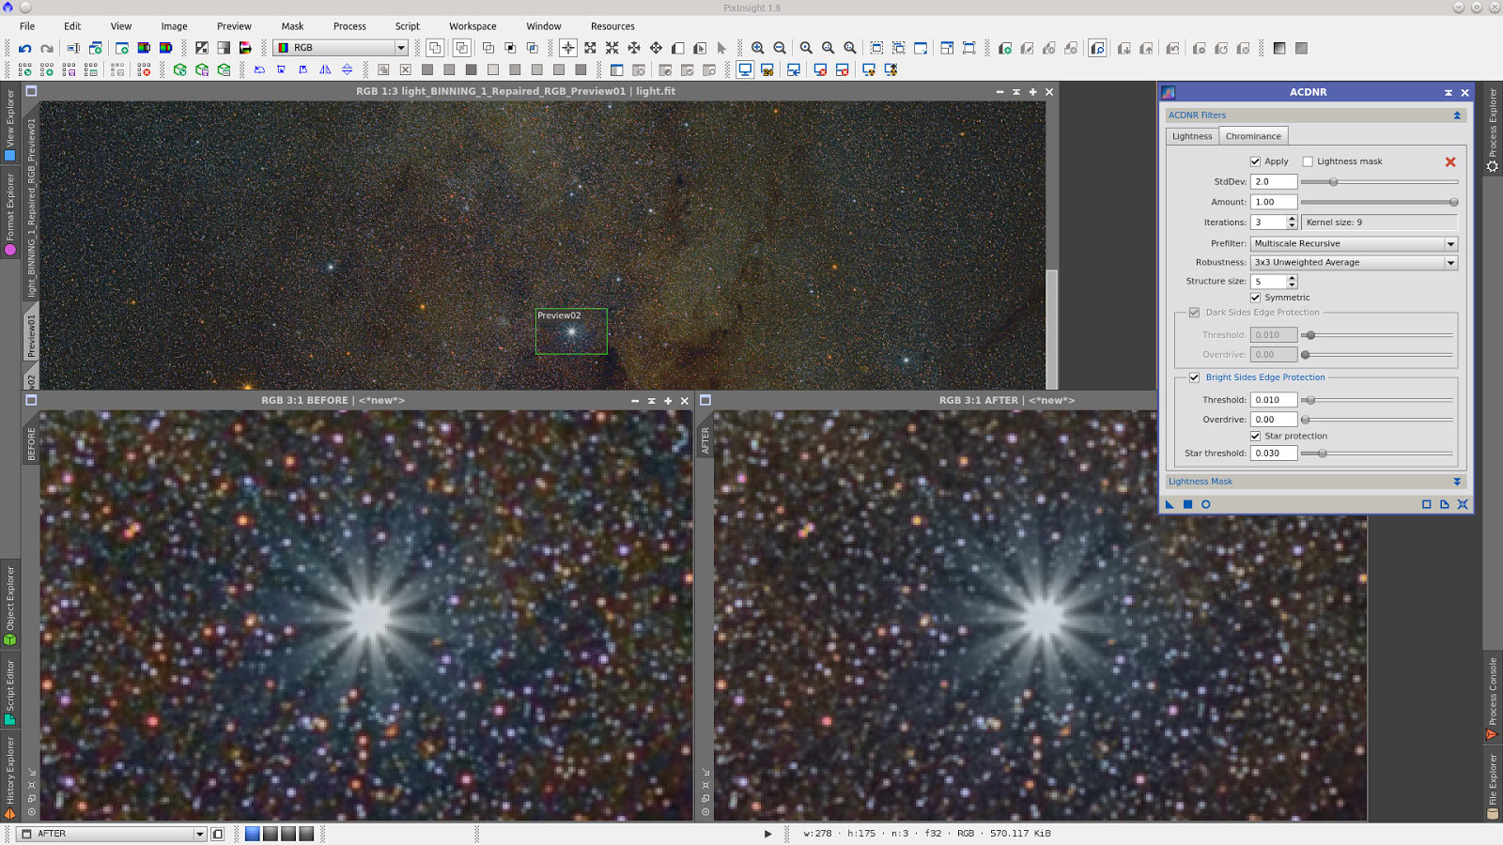The image size is (1503, 845).
Task: Click the ACDNR Apply square icon
Action: tap(1187, 504)
